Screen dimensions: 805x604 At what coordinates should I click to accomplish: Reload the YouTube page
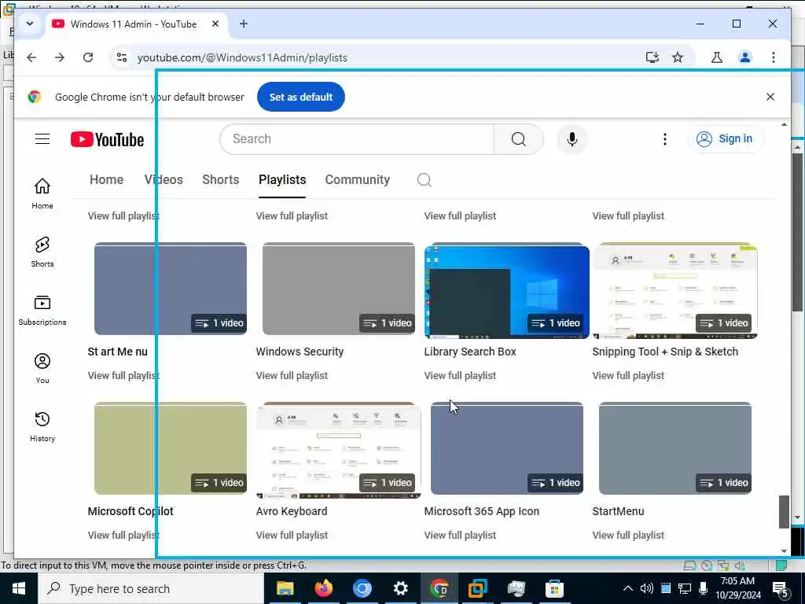[x=88, y=57]
